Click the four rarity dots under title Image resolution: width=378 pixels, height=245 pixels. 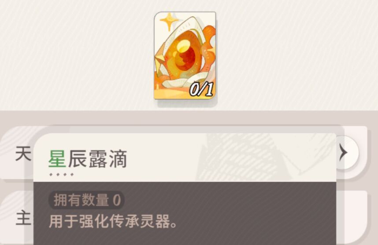(61, 175)
